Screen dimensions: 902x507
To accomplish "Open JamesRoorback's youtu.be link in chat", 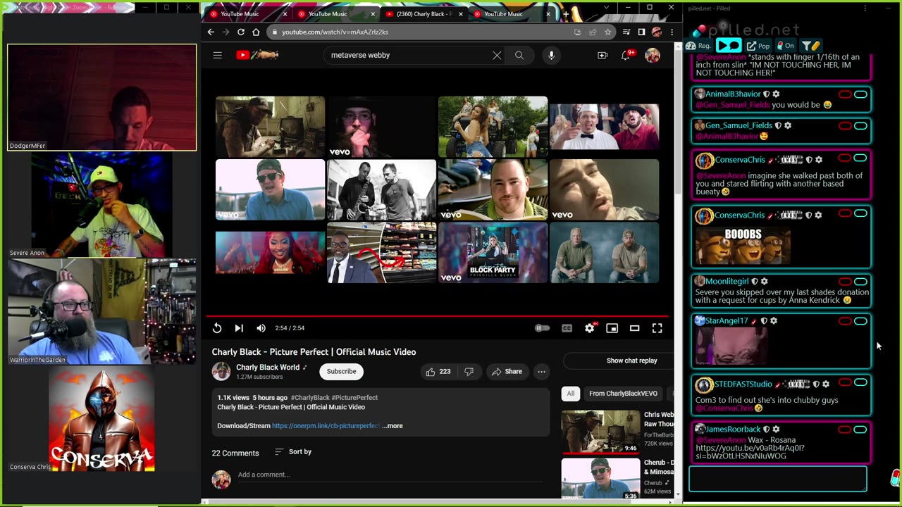I will tap(750, 452).
